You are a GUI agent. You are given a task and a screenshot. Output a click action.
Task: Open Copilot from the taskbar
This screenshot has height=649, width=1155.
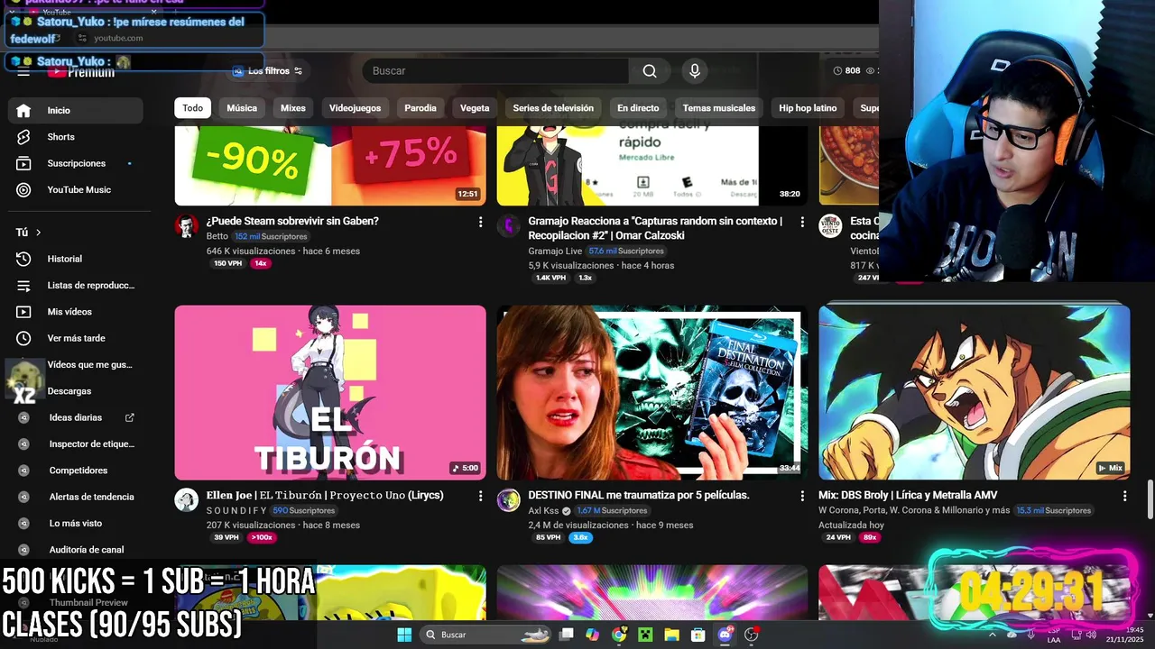pyautogui.click(x=592, y=635)
